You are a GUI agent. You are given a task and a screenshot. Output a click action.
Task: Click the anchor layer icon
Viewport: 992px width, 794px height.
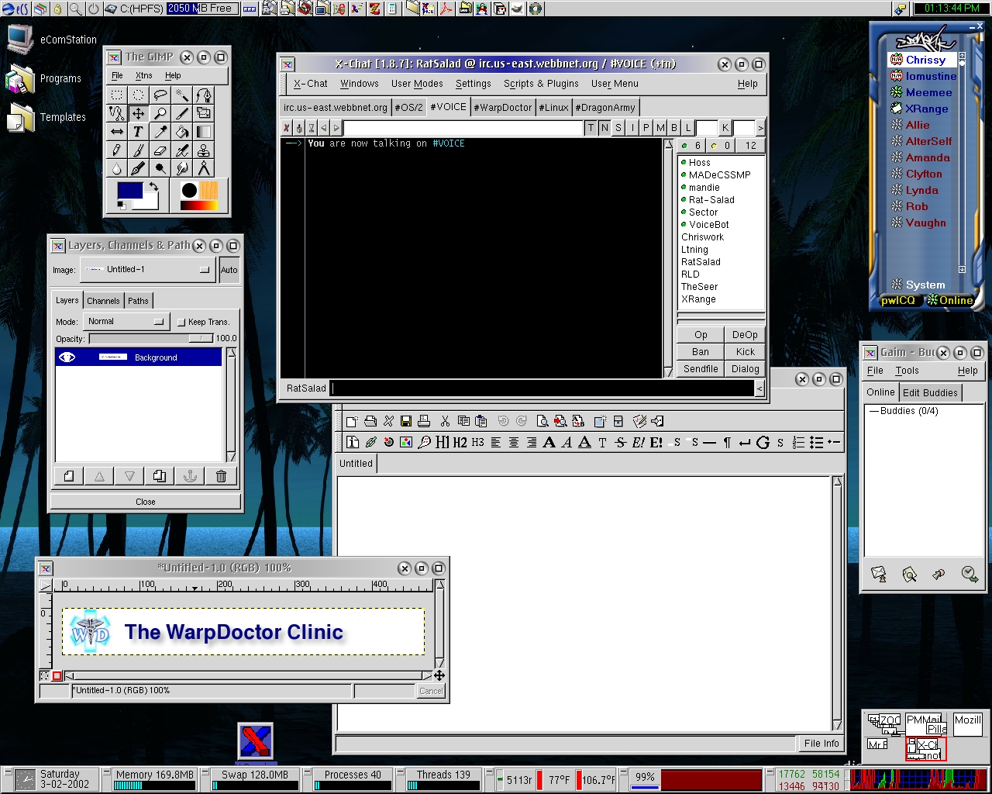(190, 476)
